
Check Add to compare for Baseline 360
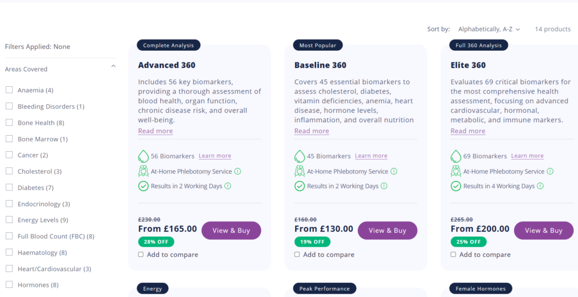coord(297,254)
